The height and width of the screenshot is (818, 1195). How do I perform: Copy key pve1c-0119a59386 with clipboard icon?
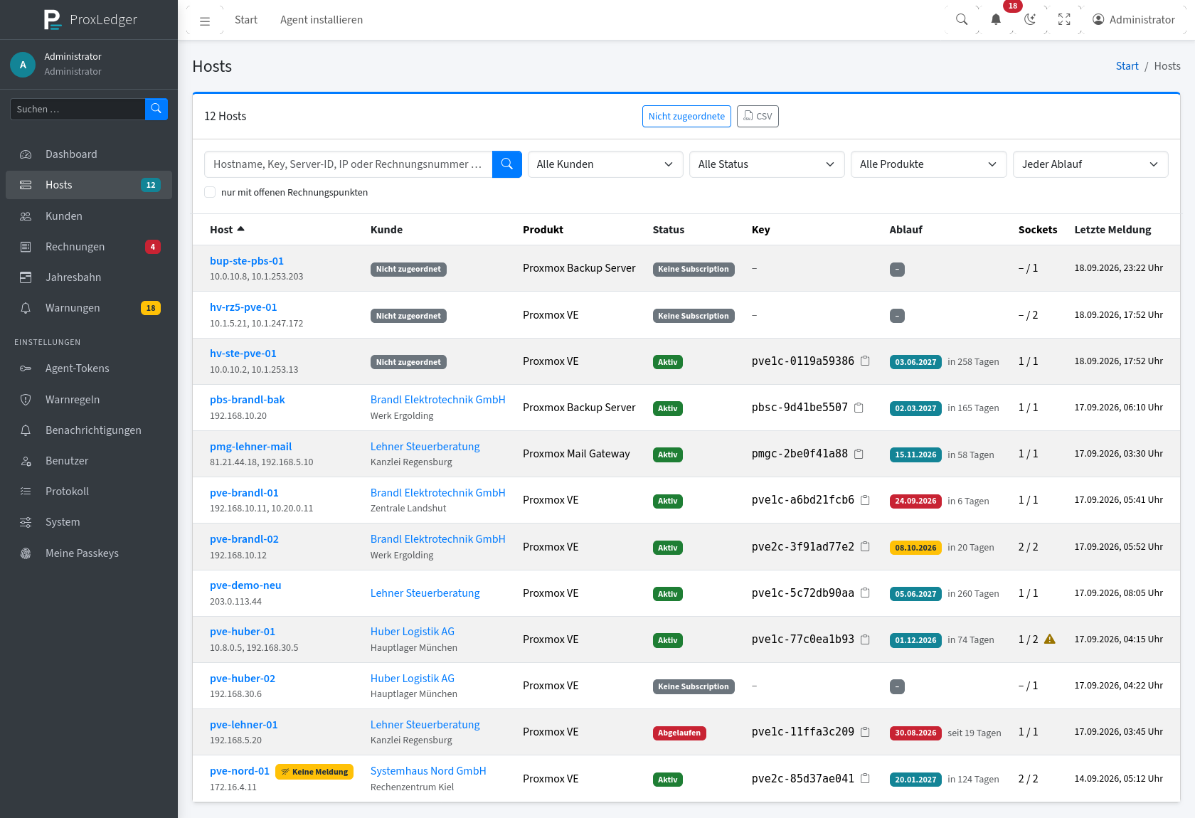(x=866, y=361)
